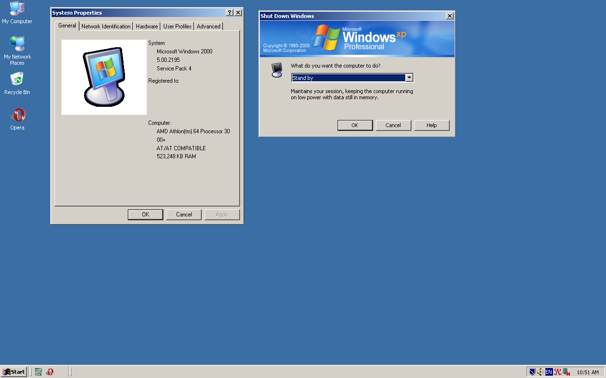Click the 'Registered to:' label
The height and width of the screenshot is (378, 606).
[x=164, y=81]
